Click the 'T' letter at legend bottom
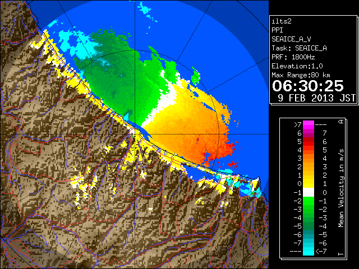 click(341, 254)
